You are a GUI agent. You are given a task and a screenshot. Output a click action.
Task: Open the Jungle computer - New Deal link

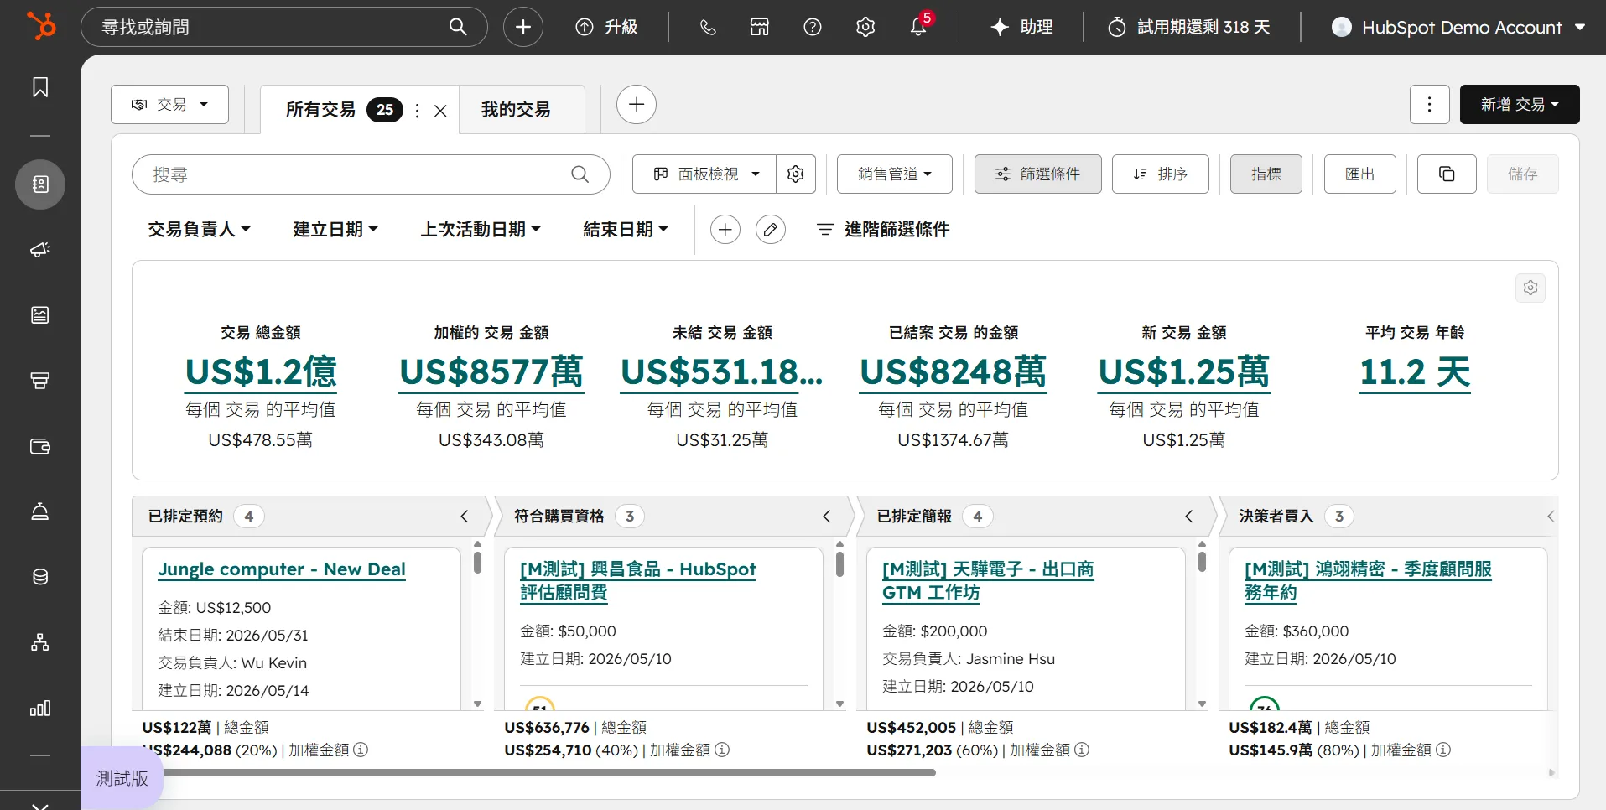[x=282, y=569]
